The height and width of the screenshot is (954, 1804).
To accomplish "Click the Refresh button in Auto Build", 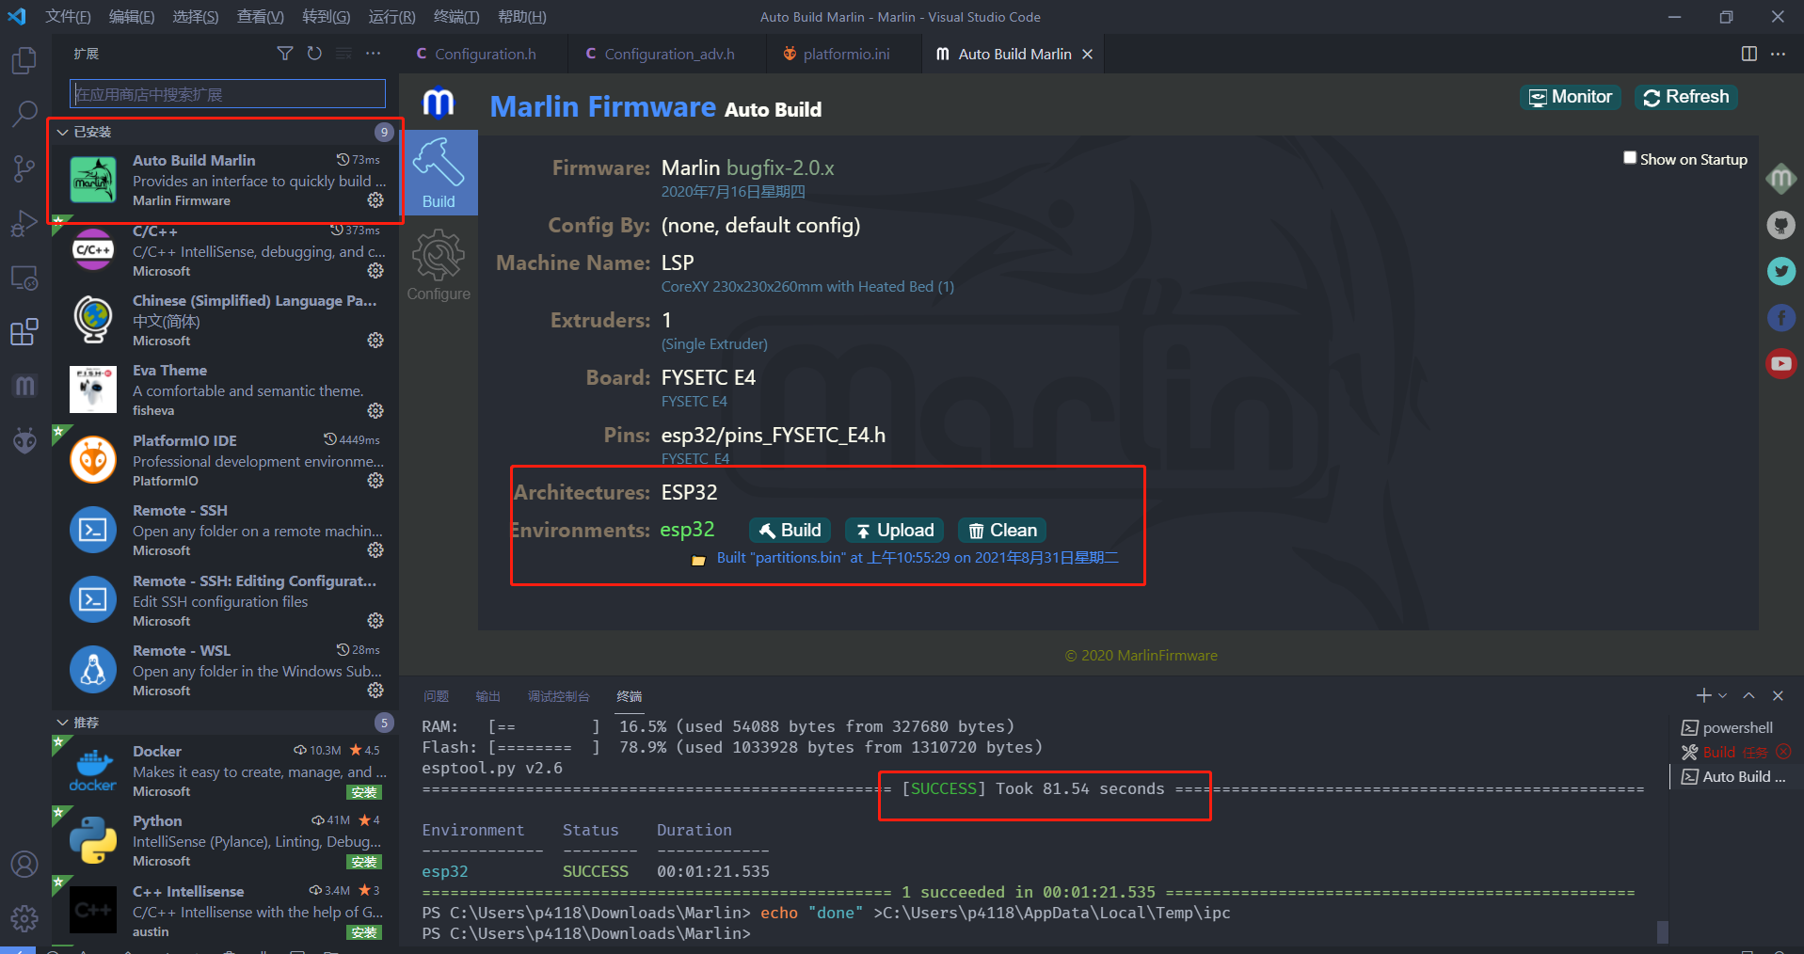I will [1685, 97].
